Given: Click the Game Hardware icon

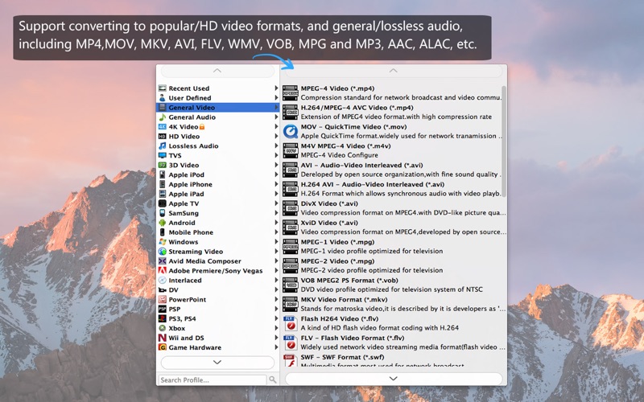Looking at the screenshot, I should click(163, 347).
